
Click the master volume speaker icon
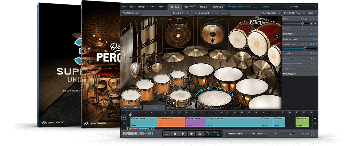click(275, 134)
